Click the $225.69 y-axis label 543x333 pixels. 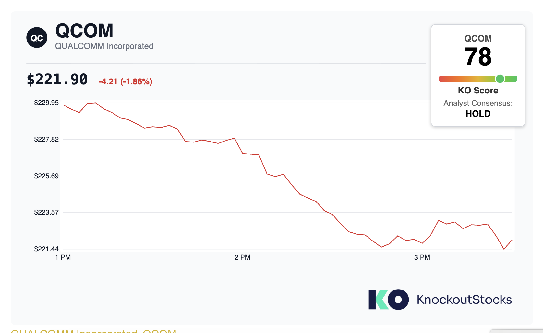tap(46, 176)
